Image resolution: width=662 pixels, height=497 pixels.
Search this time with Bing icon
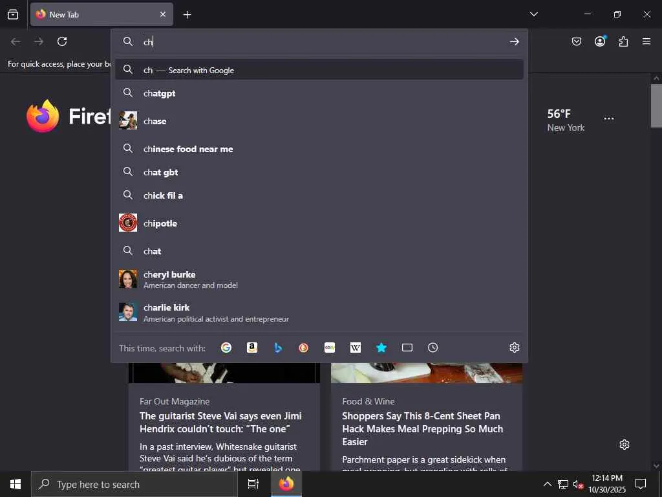(x=278, y=348)
